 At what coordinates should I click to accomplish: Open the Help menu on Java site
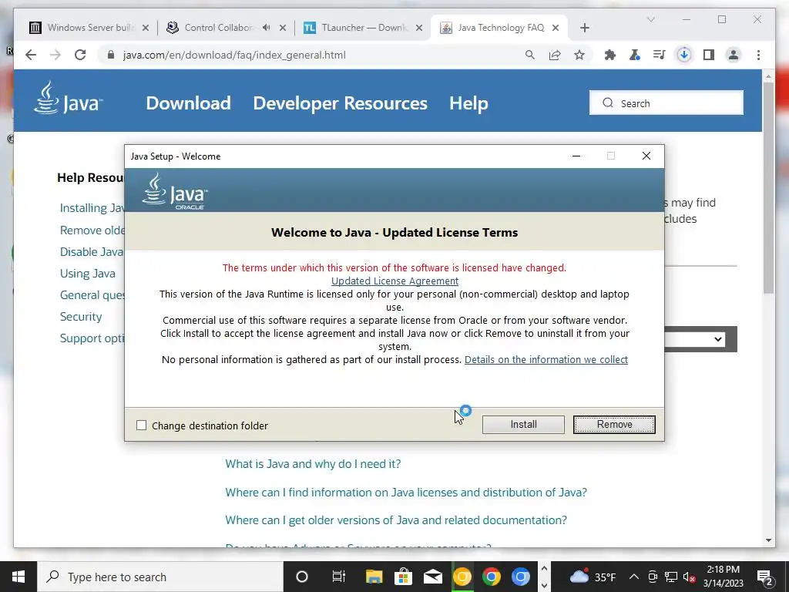coord(468,103)
